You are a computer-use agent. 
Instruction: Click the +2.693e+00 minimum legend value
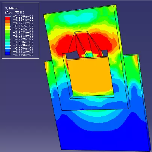click(x=23, y=55)
